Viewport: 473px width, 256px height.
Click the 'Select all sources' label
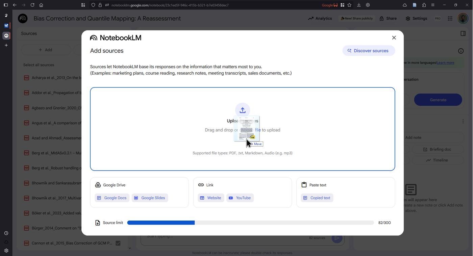click(x=39, y=65)
